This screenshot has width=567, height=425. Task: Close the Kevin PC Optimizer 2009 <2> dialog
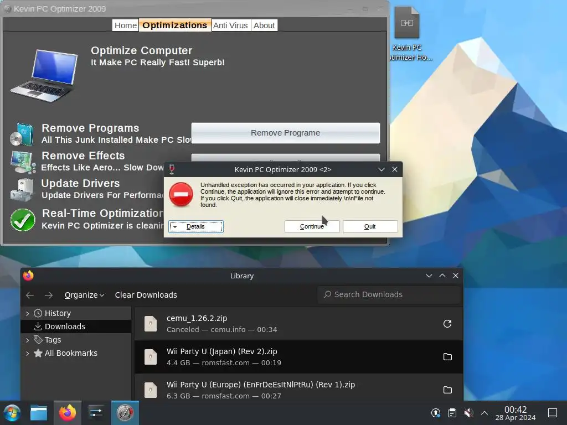(394, 169)
